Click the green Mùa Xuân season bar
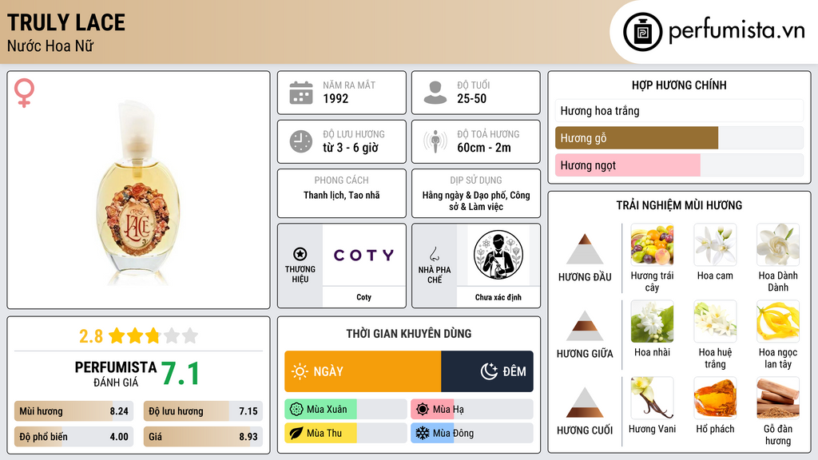 pyautogui.click(x=321, y=410)
